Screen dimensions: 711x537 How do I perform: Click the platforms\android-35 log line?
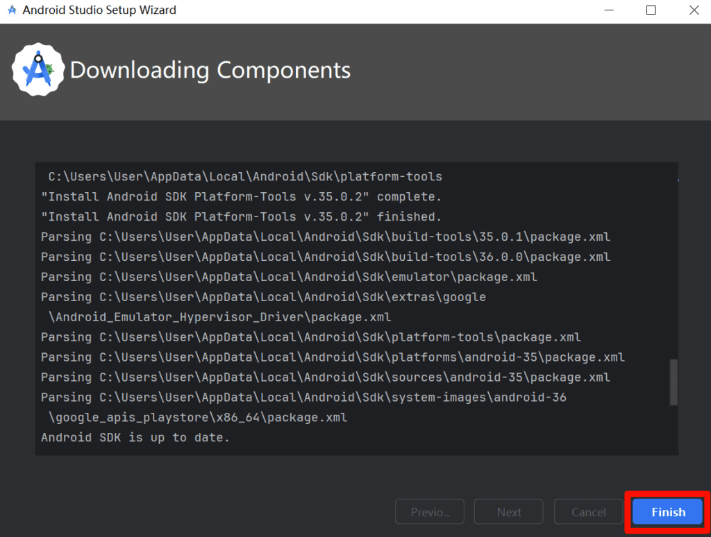coord(333,357)
